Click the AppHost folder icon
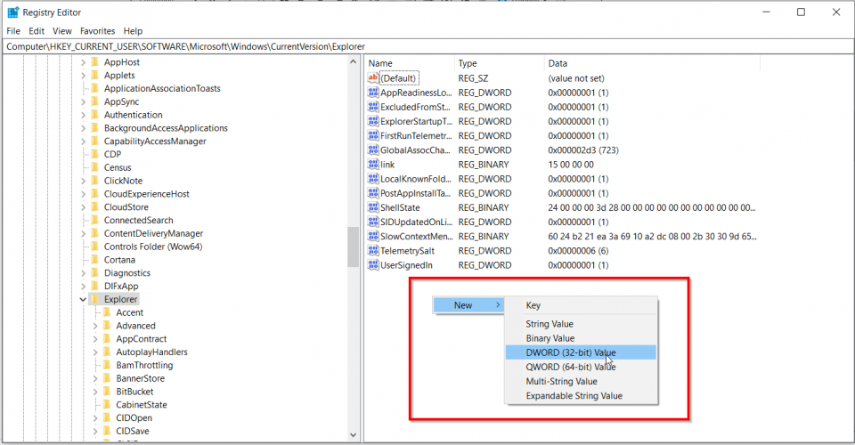The image size is (855, 445). (95, 62)
